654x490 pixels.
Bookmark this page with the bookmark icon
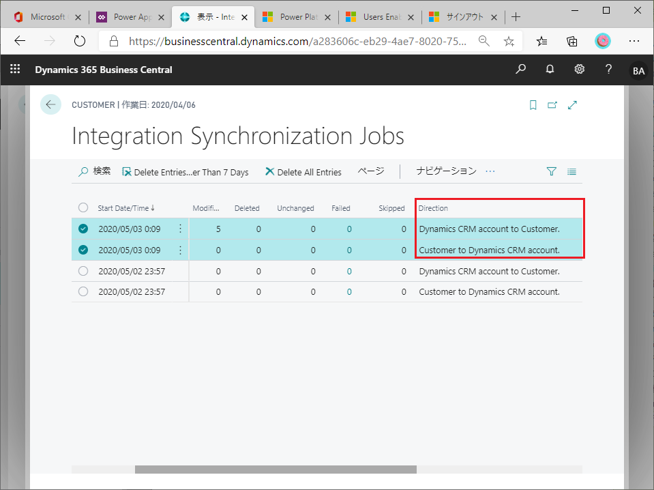533,105
